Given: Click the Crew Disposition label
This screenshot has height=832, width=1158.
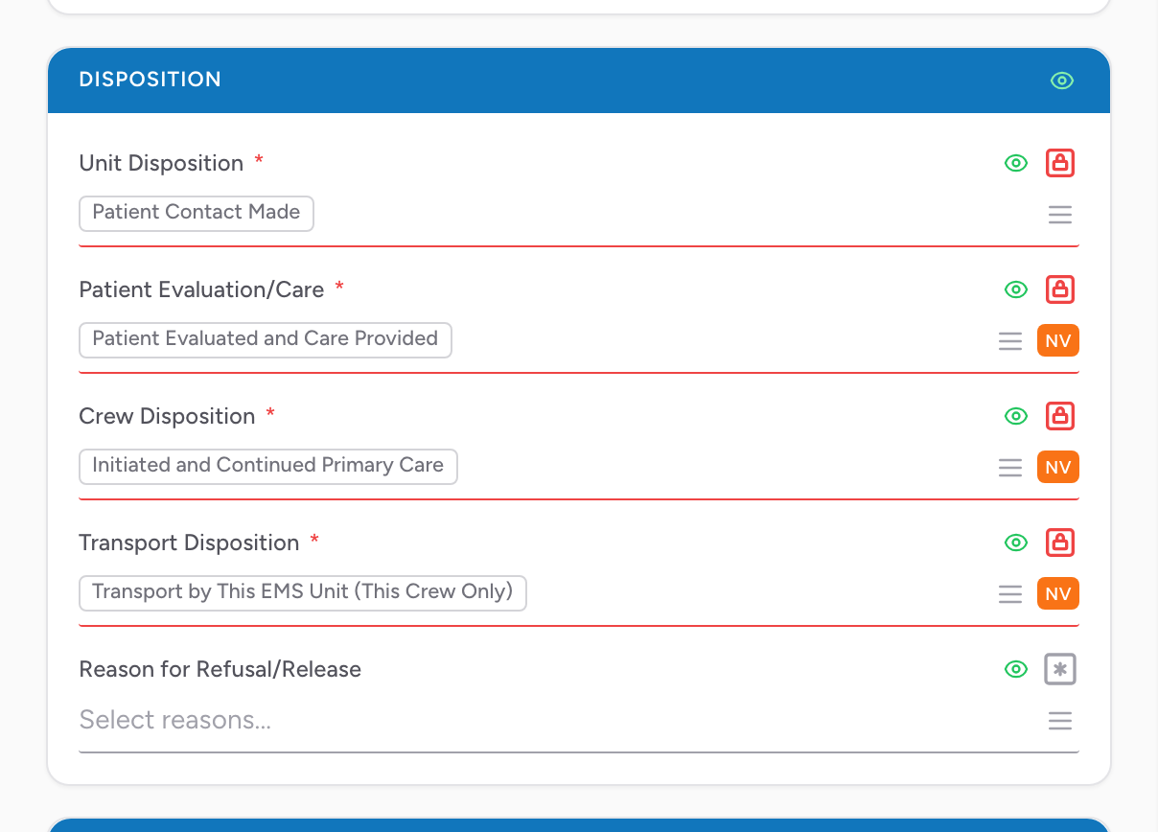Looking at the screenshot, I should point(167,416).
